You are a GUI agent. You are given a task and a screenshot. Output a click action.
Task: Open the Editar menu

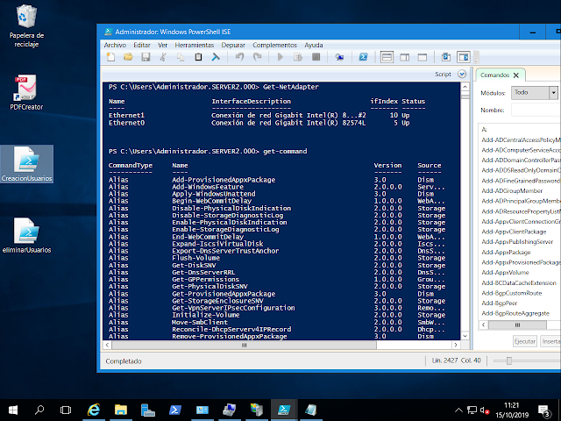pyautogui.click(x=142, y=45)
